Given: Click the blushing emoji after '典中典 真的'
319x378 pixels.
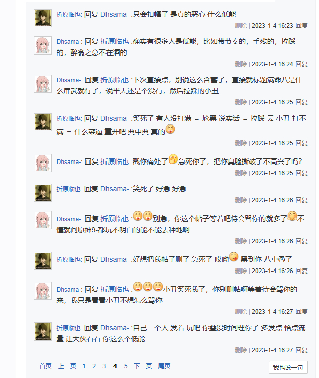Looking at the screenshot, I should pyautogui.click(x=170, y=129).
